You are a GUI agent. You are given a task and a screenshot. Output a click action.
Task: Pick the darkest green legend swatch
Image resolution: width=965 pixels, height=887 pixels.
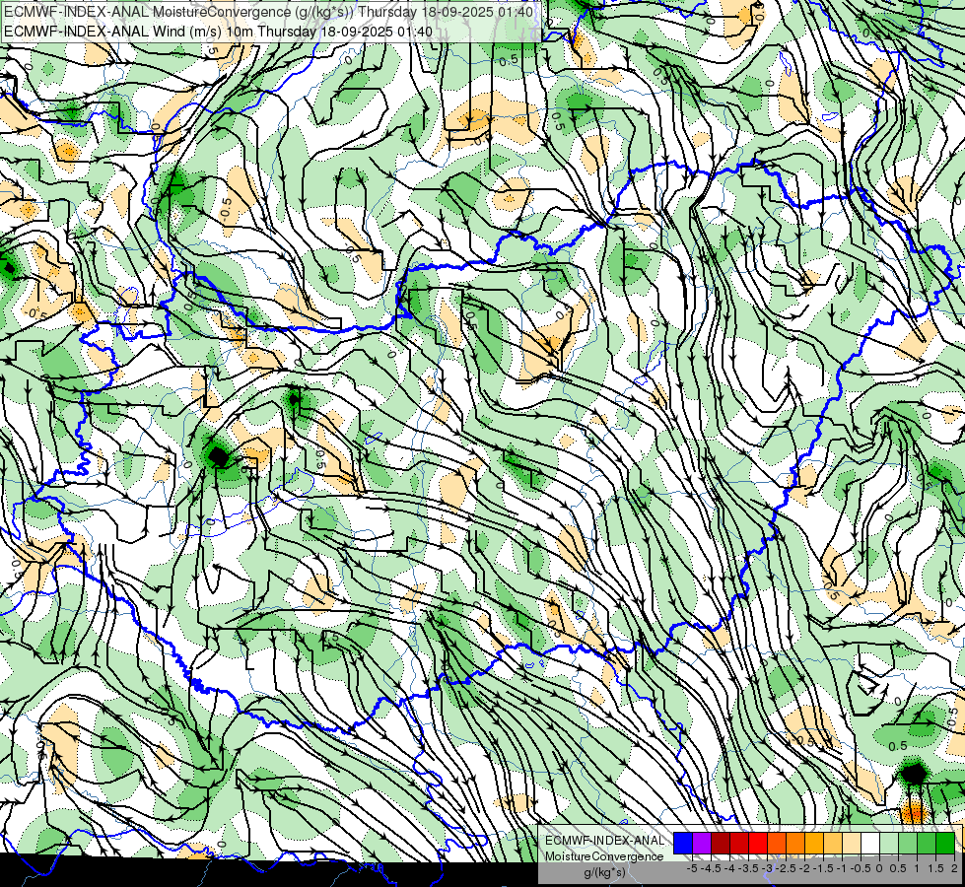(x=945, y=844)
